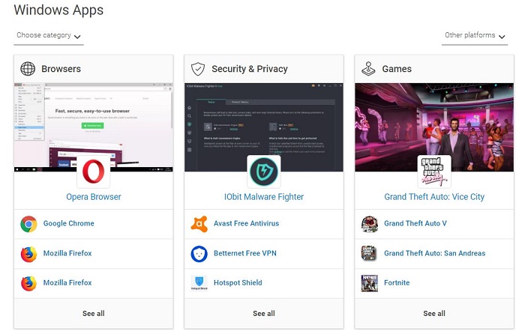Click the Fortnite game icon
Image resolution: width=525 pixels, height=334 pixels.
pyautogui.click(x=369, y=283)
